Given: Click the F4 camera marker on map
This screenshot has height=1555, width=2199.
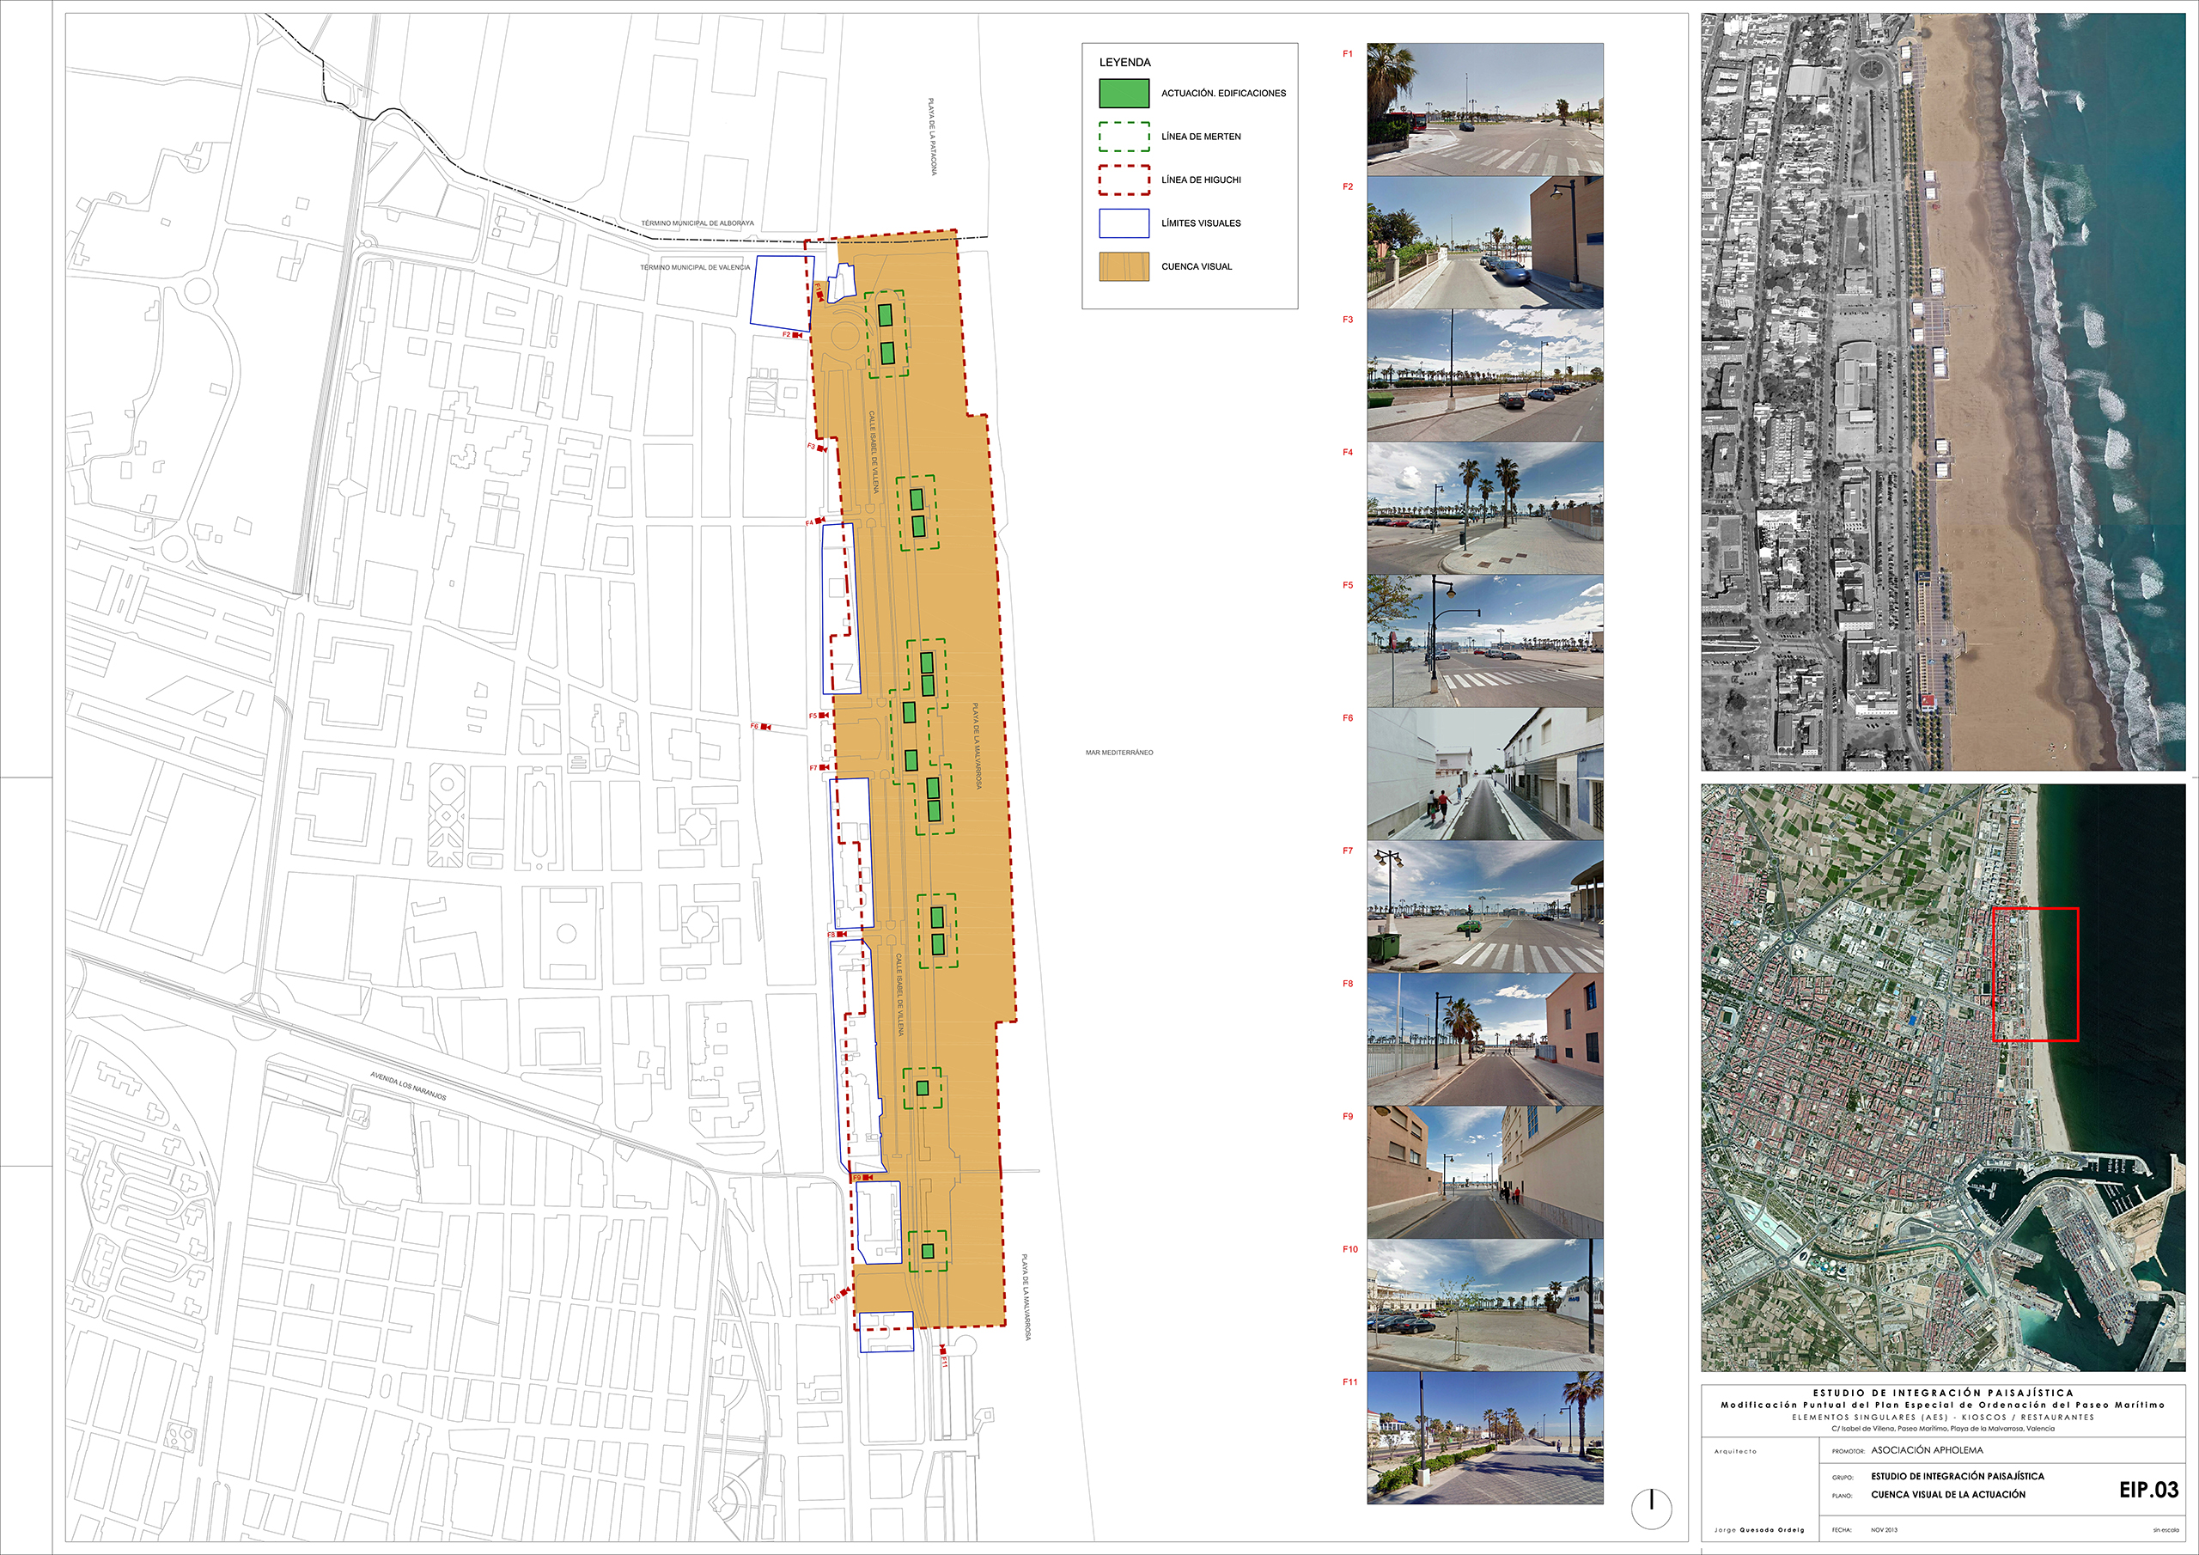Looking at the screenshot, I should (x=819, y=521).
